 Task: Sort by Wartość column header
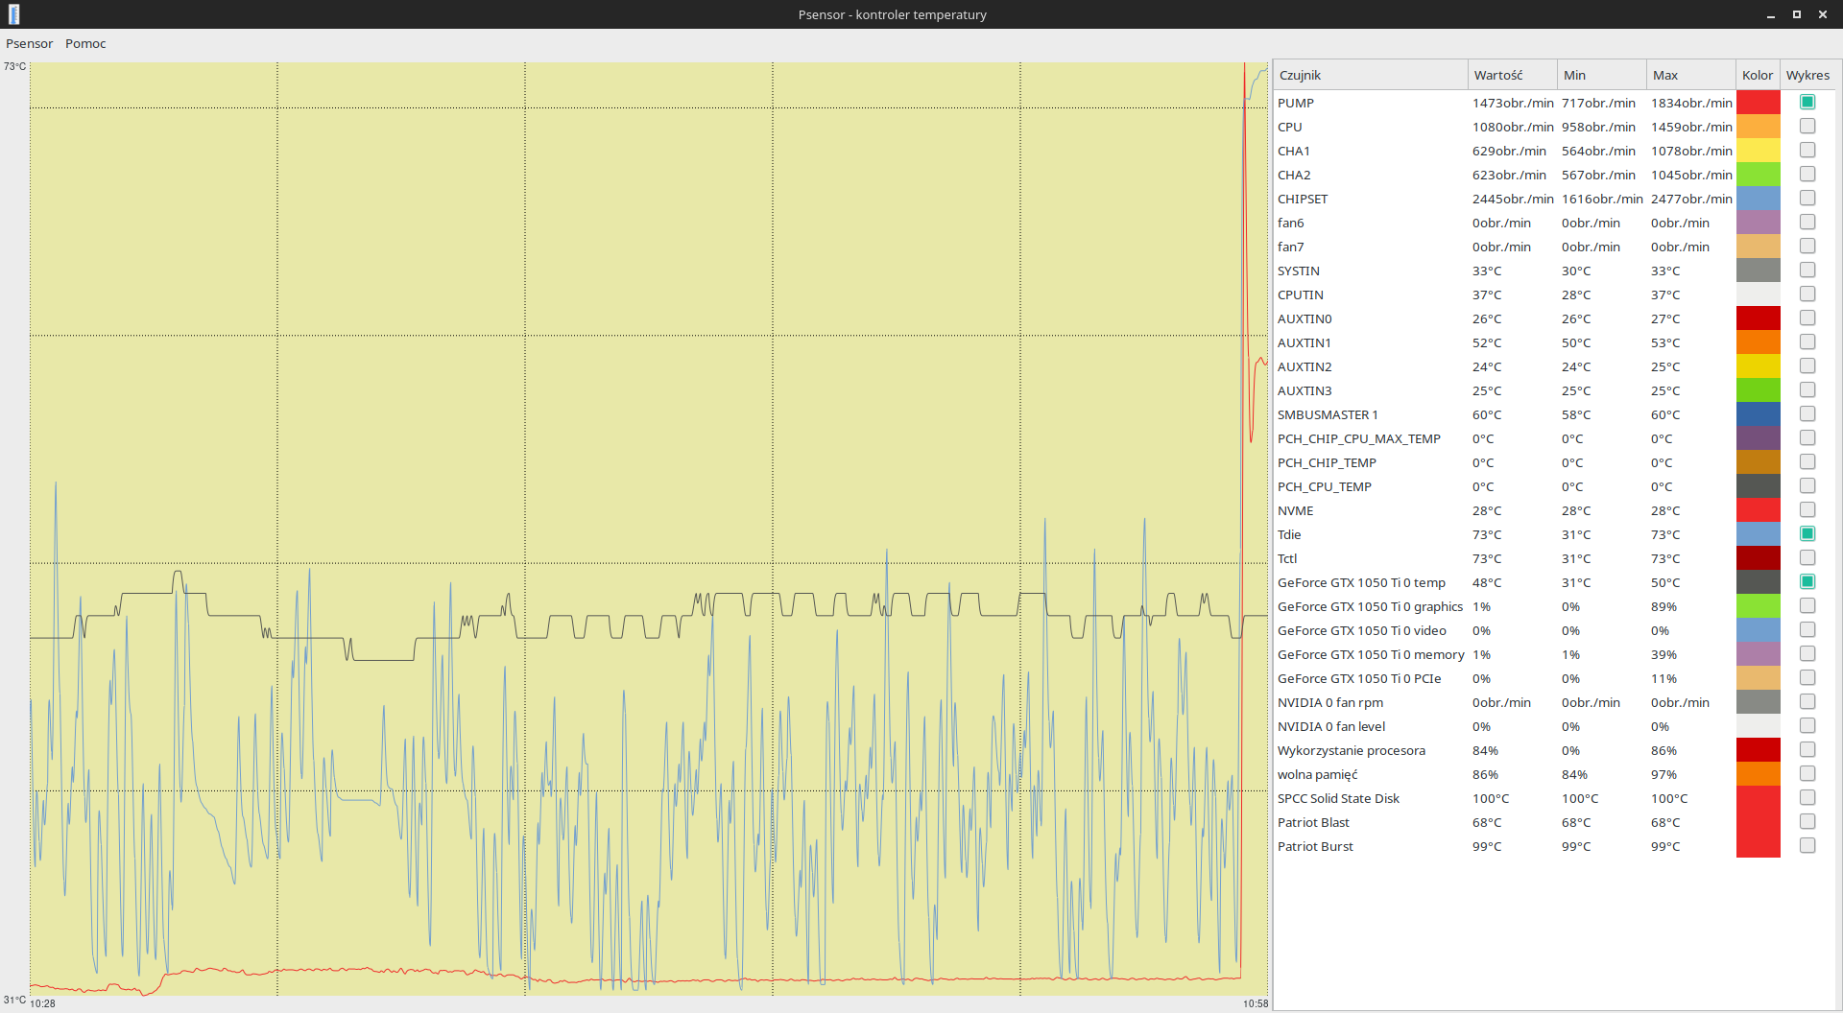[x=1512, y=75]
